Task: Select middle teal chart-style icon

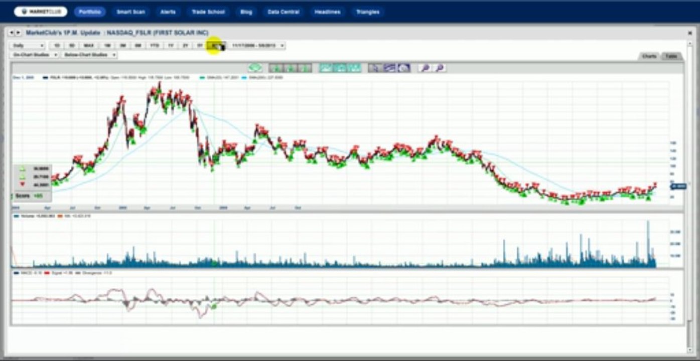Action: (341, 68)
